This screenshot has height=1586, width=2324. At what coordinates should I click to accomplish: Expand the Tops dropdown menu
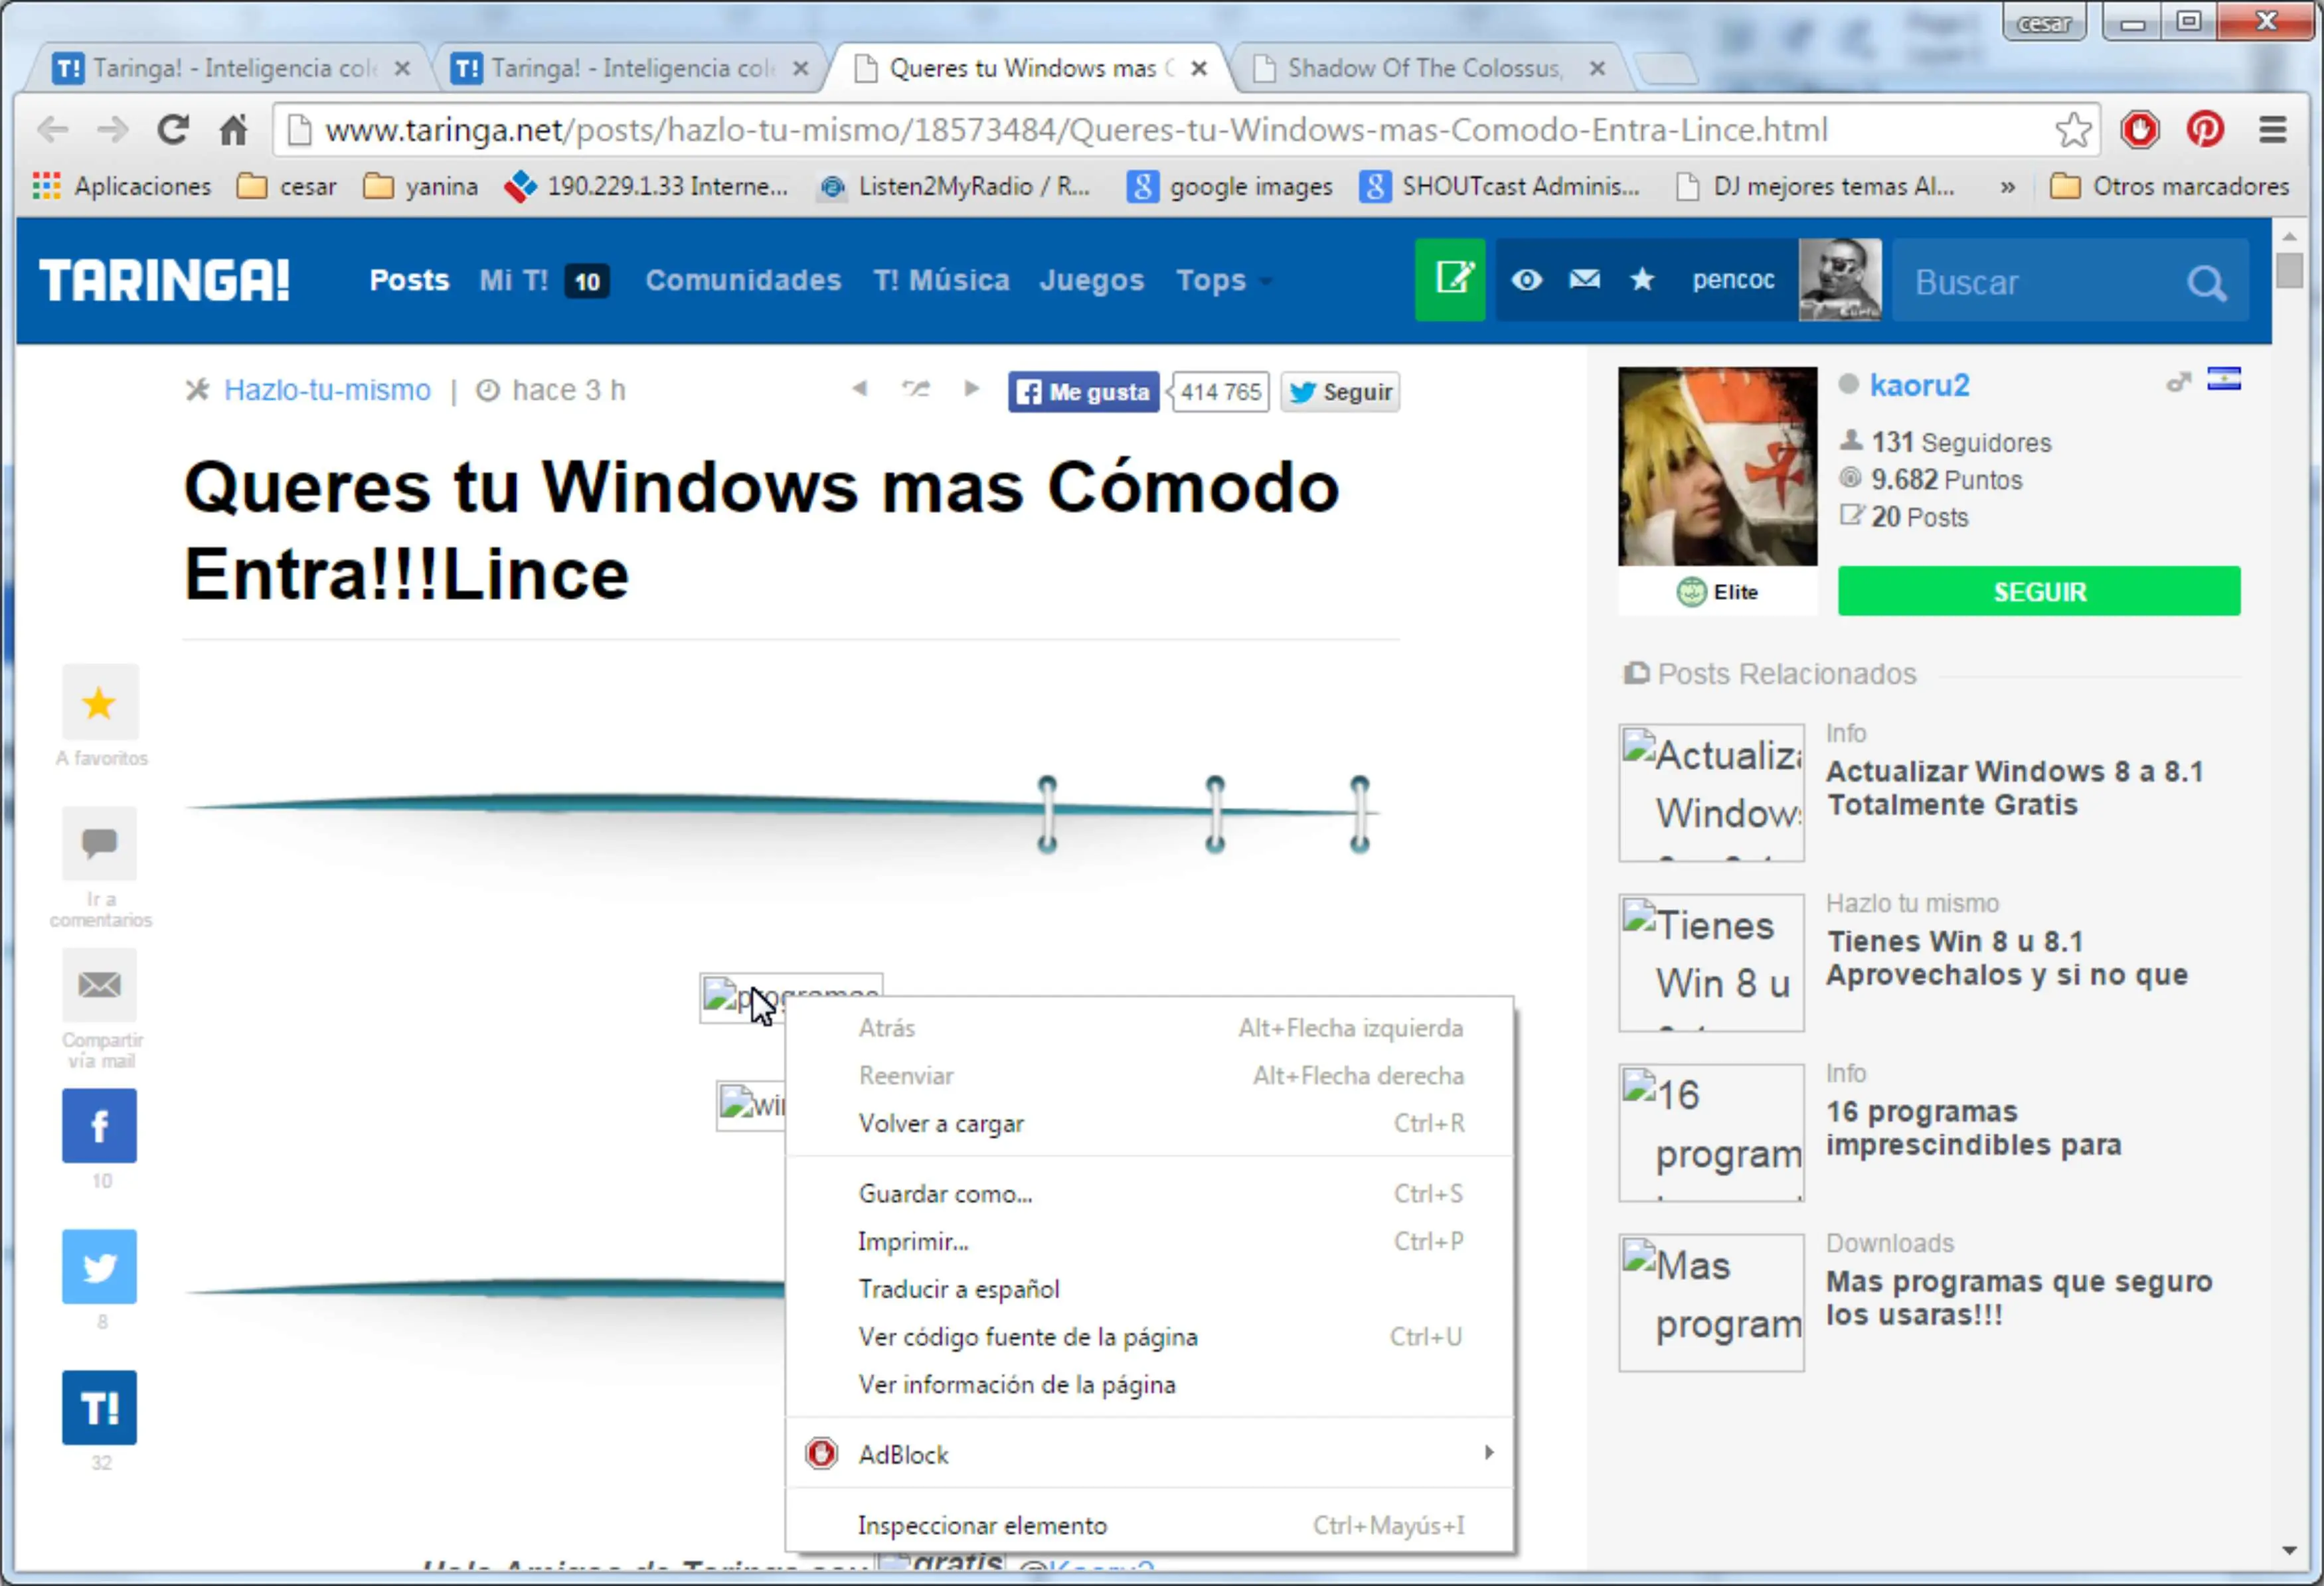[x=1224, y=280]
